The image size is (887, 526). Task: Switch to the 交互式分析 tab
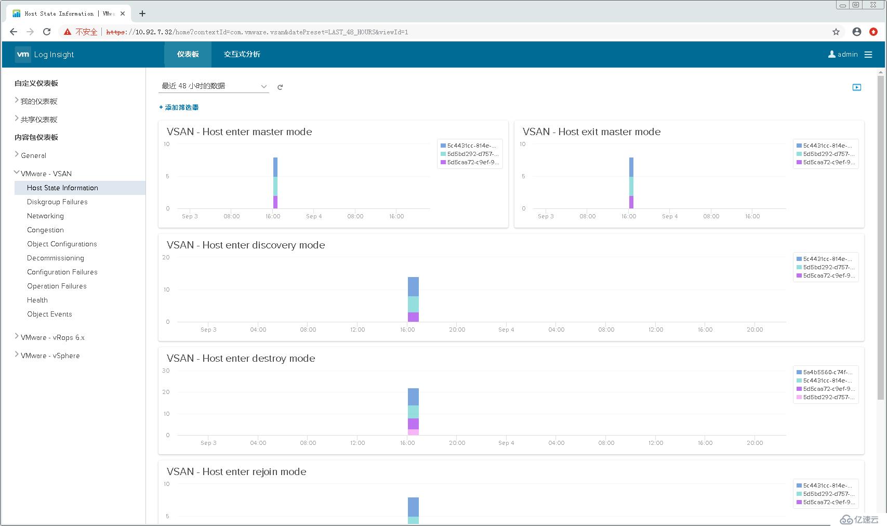pyautogui.click(x=242, y=54)
